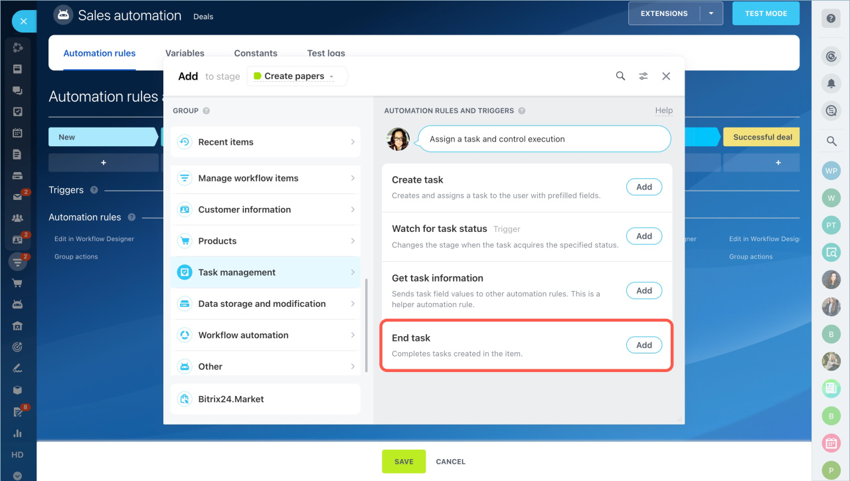Screen dimensions: 850x481
Task: Click the mail icon in left sidebar
Action: click(x=18, y=197)
